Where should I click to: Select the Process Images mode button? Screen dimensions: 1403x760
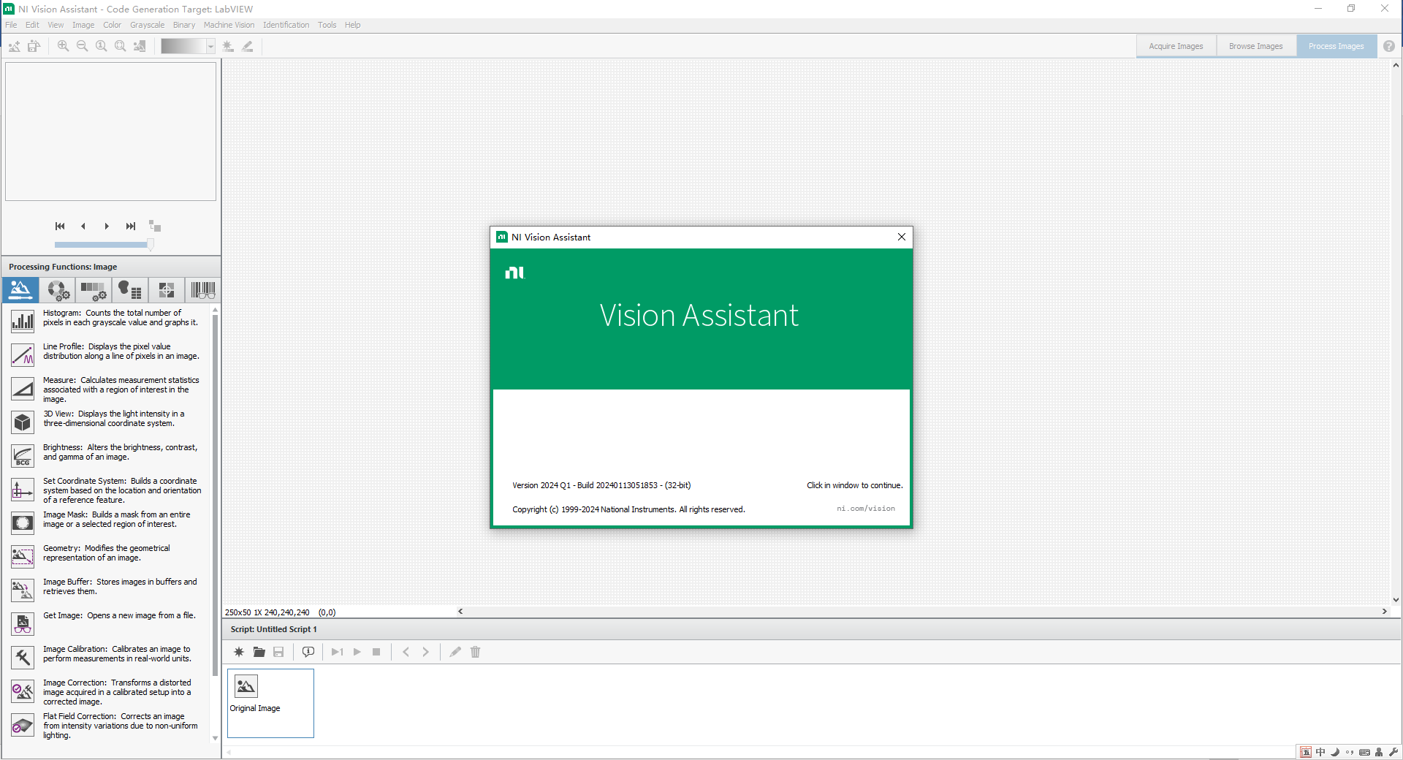coord(1336,46)
